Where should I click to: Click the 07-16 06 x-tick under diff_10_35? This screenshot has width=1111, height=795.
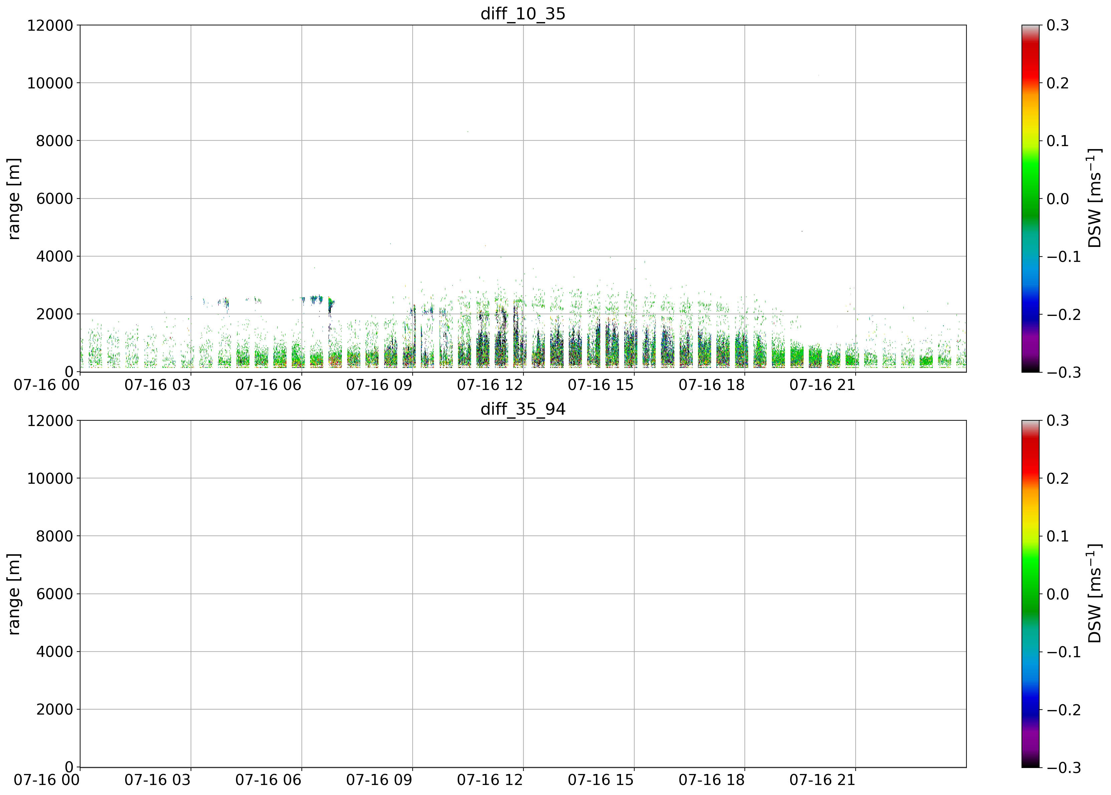pyautogui.click(x=268, y=385)
